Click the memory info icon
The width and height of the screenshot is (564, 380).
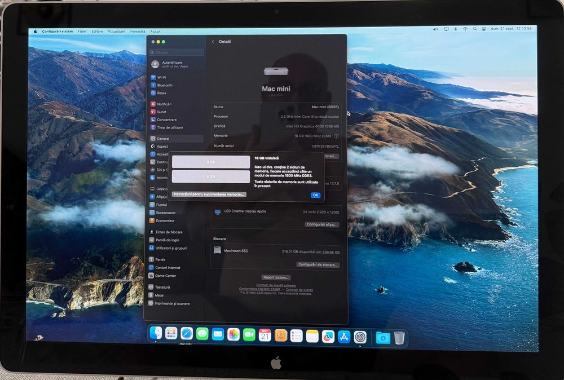[x=336, y=136]
